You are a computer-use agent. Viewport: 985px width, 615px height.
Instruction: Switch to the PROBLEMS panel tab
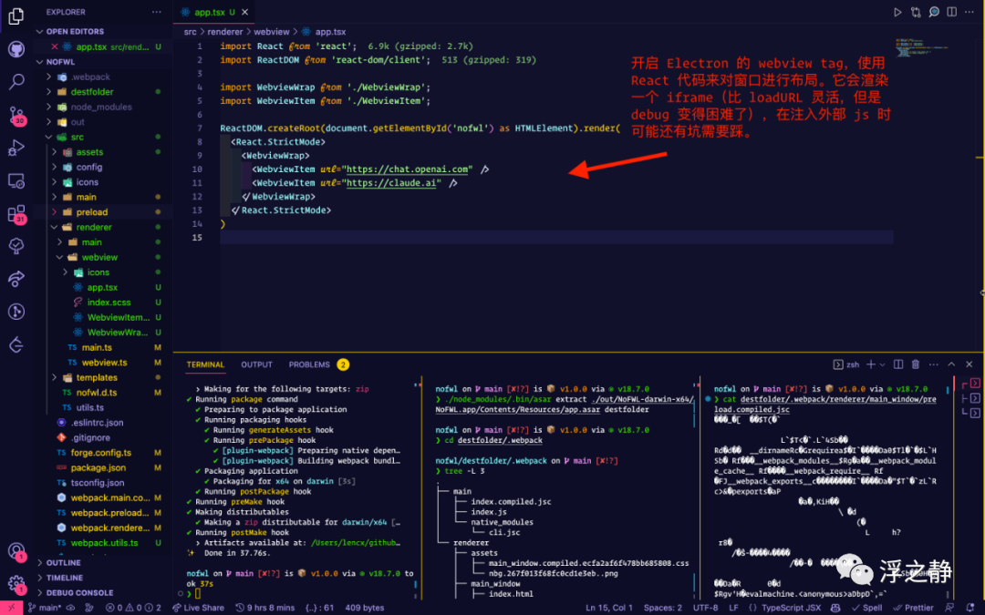309,364
